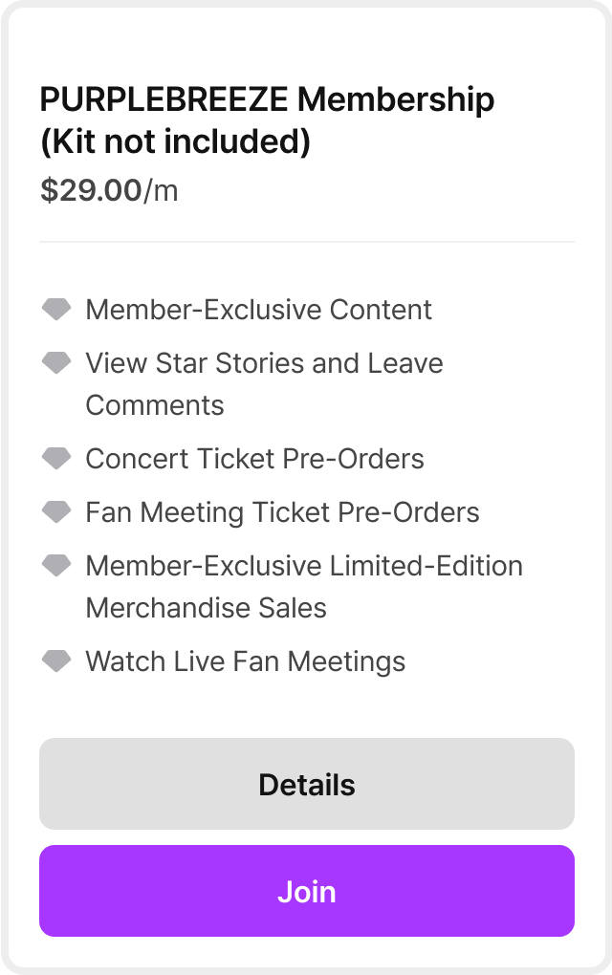Click the diamond icon beside Limited-Edition Merchandise Sales
The height and width of the screenshot is (975, 612).
56,565
